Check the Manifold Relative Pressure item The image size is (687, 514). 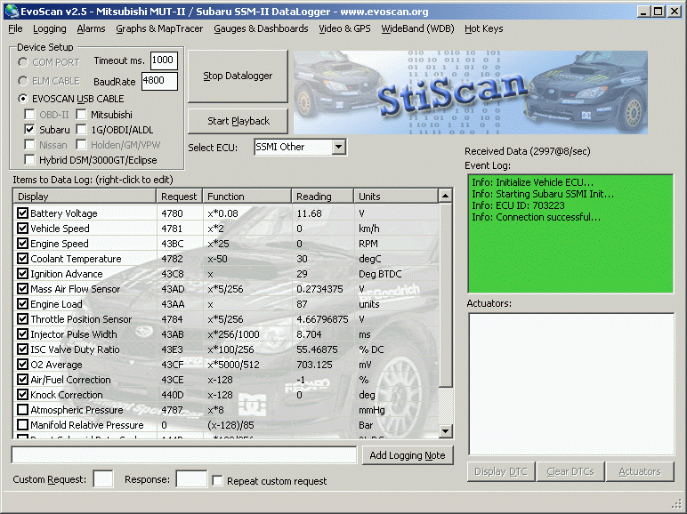tap(22, 425)
